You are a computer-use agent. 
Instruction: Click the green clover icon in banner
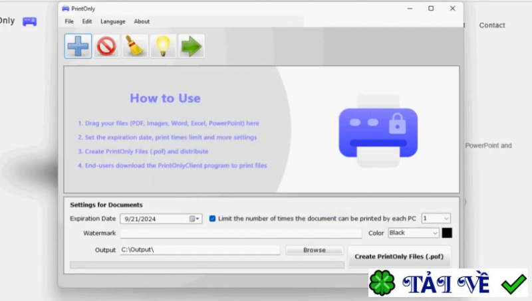coord(382,283)
